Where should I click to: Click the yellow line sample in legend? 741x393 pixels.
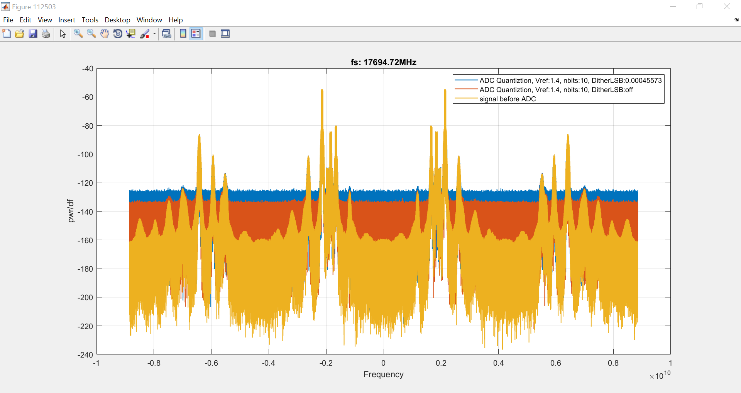466,99
